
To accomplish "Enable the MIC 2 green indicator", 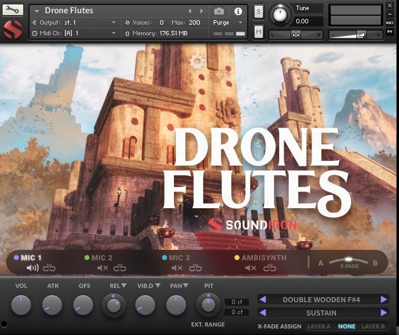I will tap(87, 257).
